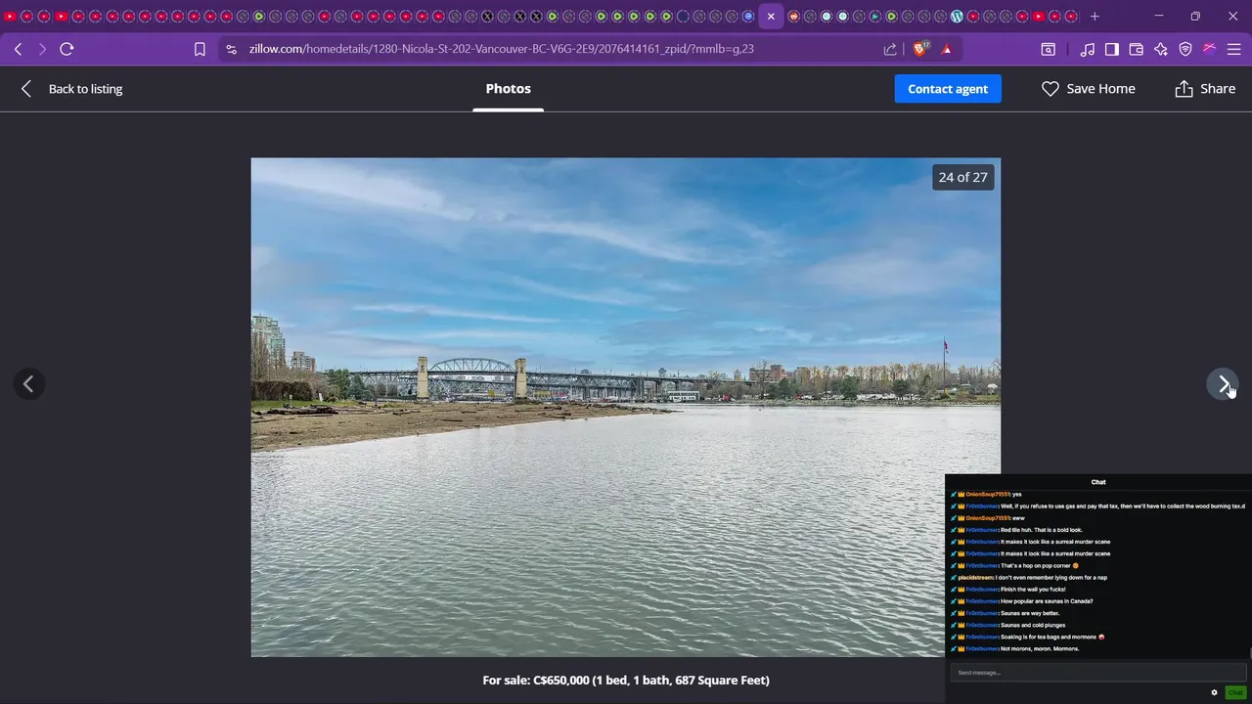The height and width of the screenshot is (704, 1252).
Task: Click the URL text in address bar
Action: (501, 49)
